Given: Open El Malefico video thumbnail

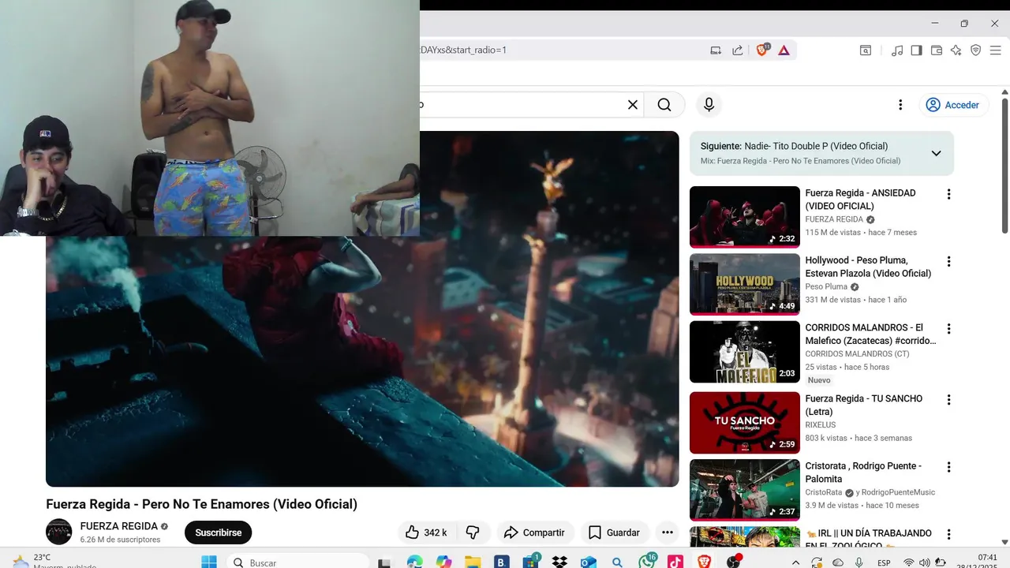Looking at the screenshot, I should [744, 352].
